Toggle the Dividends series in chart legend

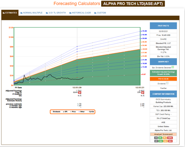click(x=56, y=112)
